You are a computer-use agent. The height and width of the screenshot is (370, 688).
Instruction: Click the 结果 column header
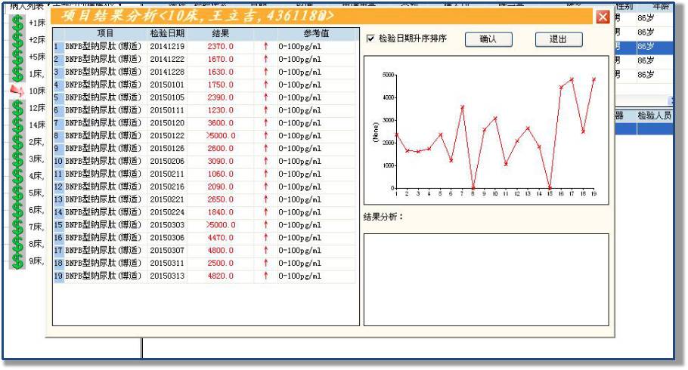(x=220, y=34)
